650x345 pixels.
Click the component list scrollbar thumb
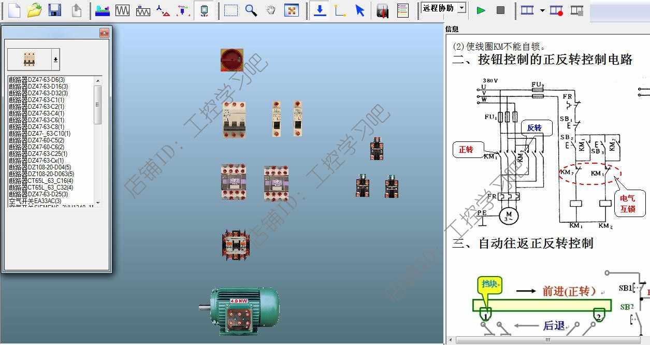pyautogui.click(x=97, y=105)
